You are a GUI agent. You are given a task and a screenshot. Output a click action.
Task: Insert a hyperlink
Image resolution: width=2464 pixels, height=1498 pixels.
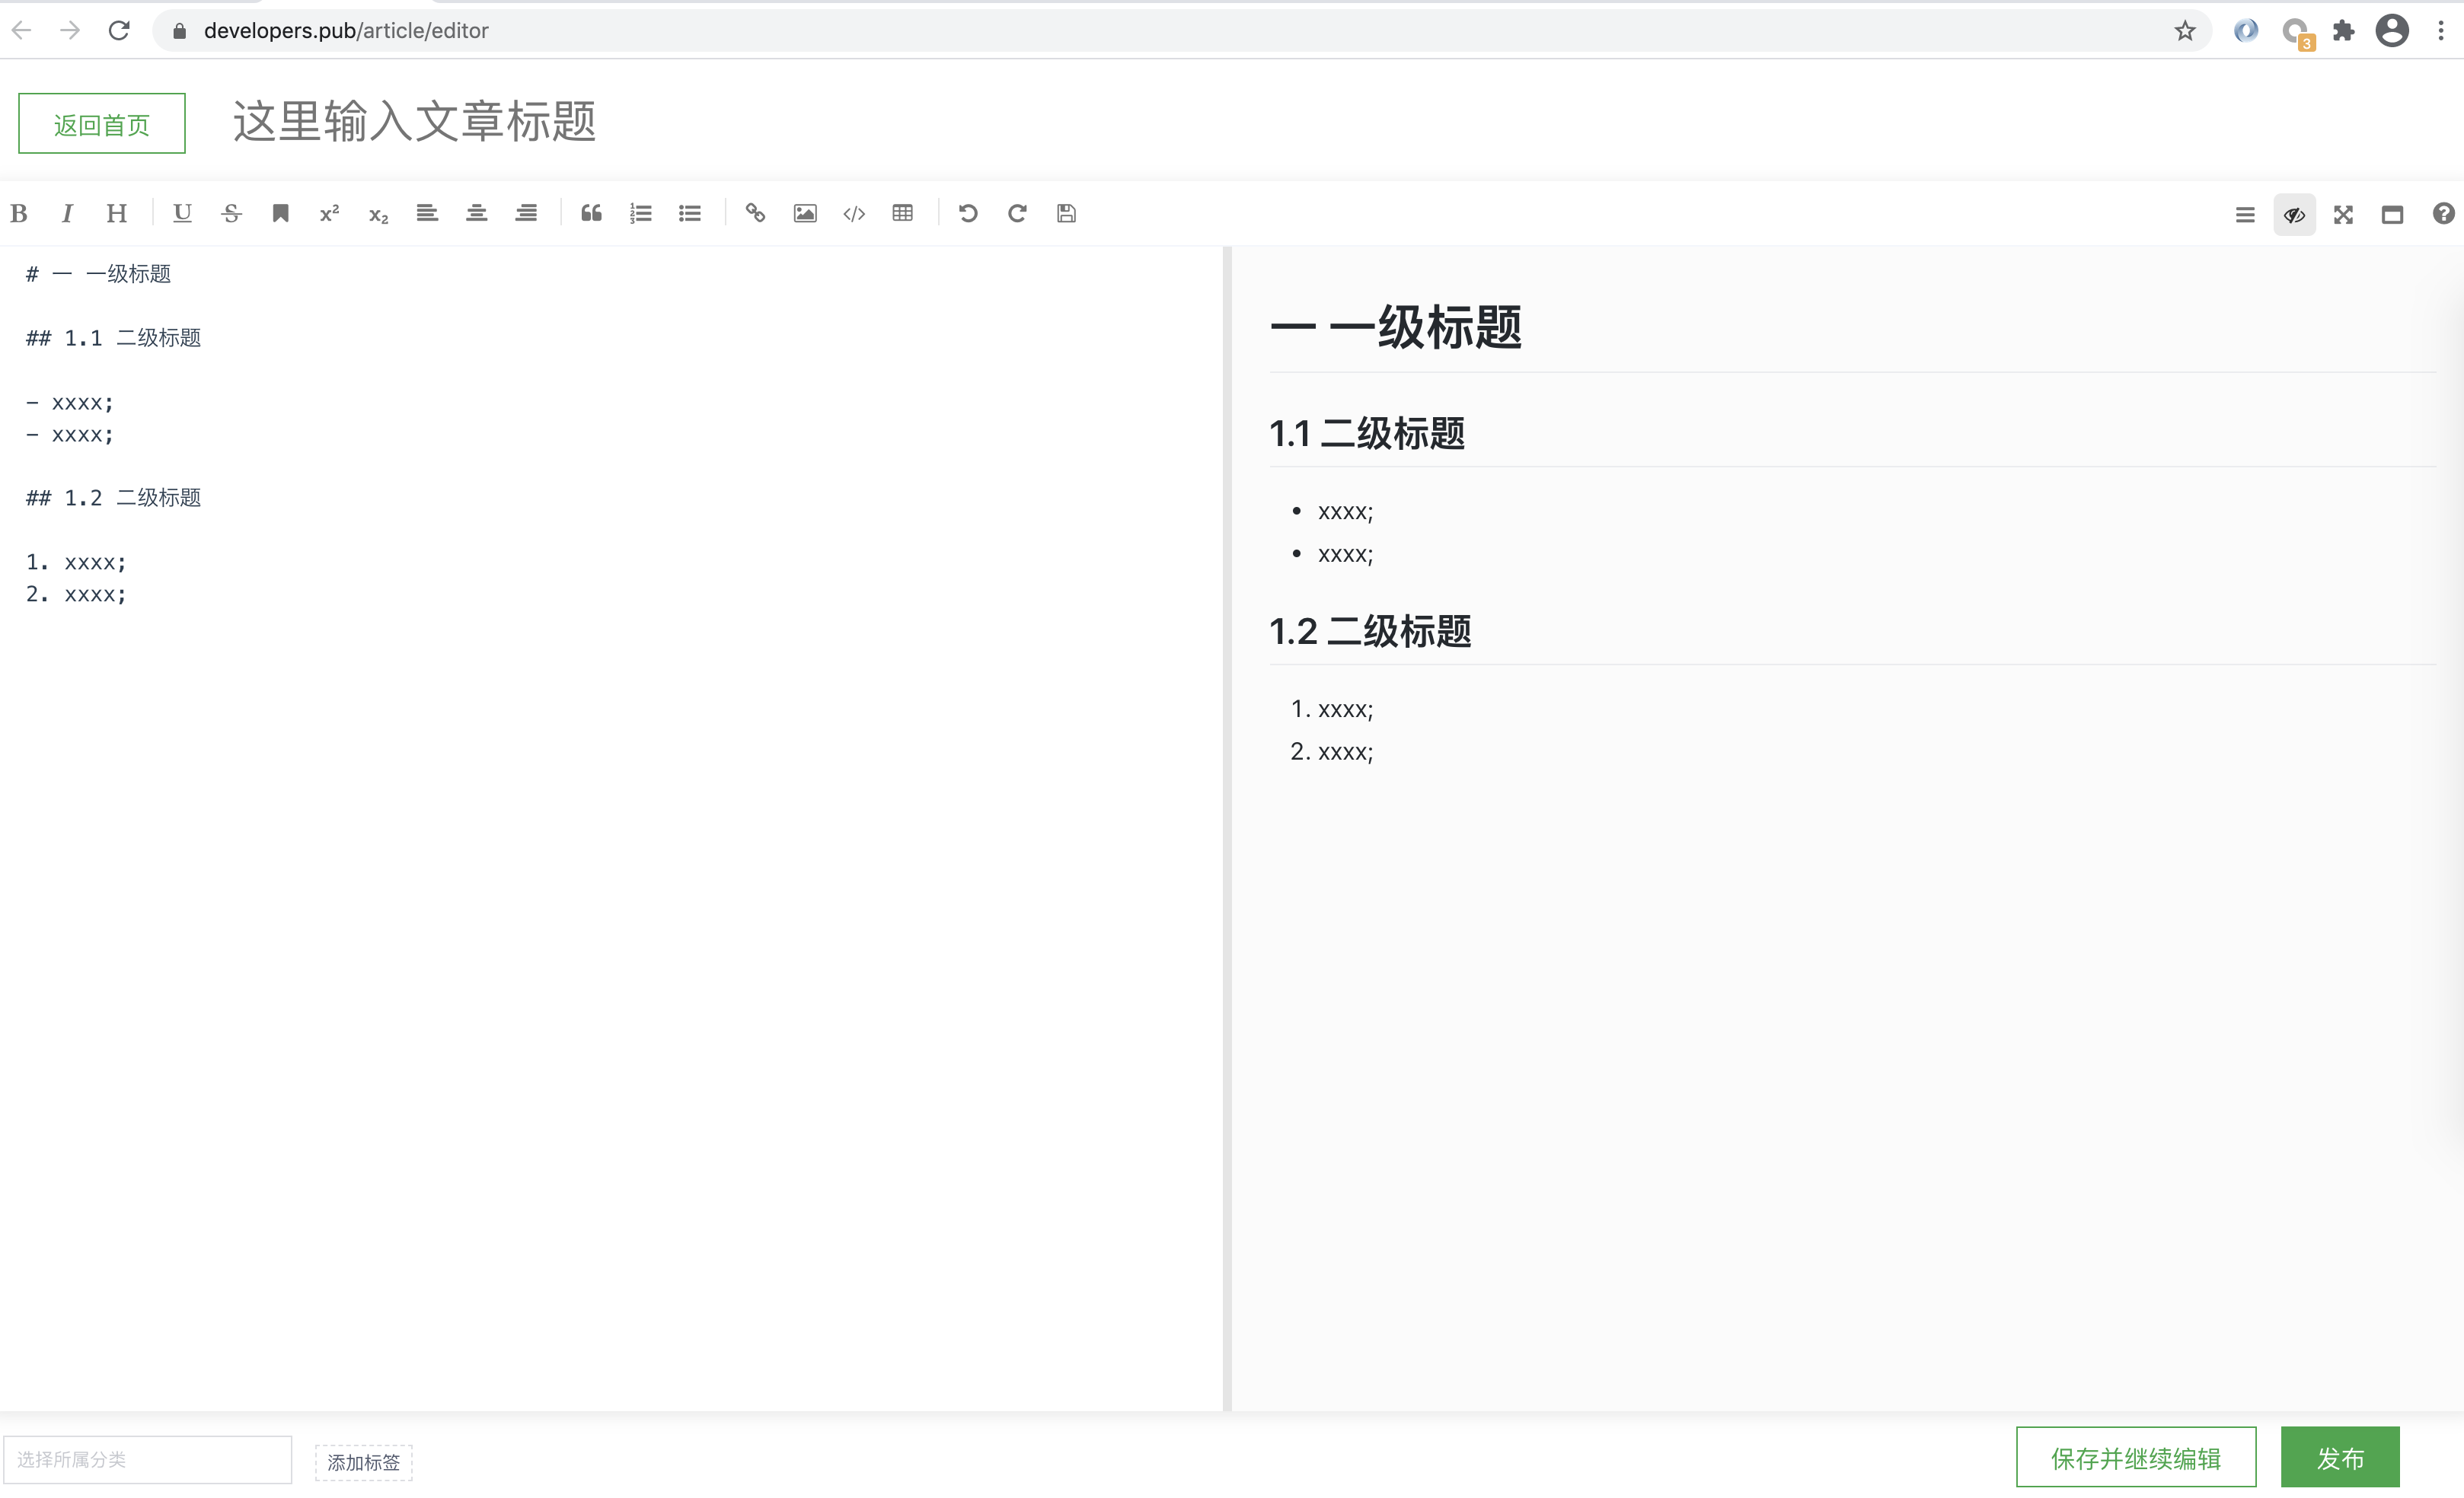755,213
